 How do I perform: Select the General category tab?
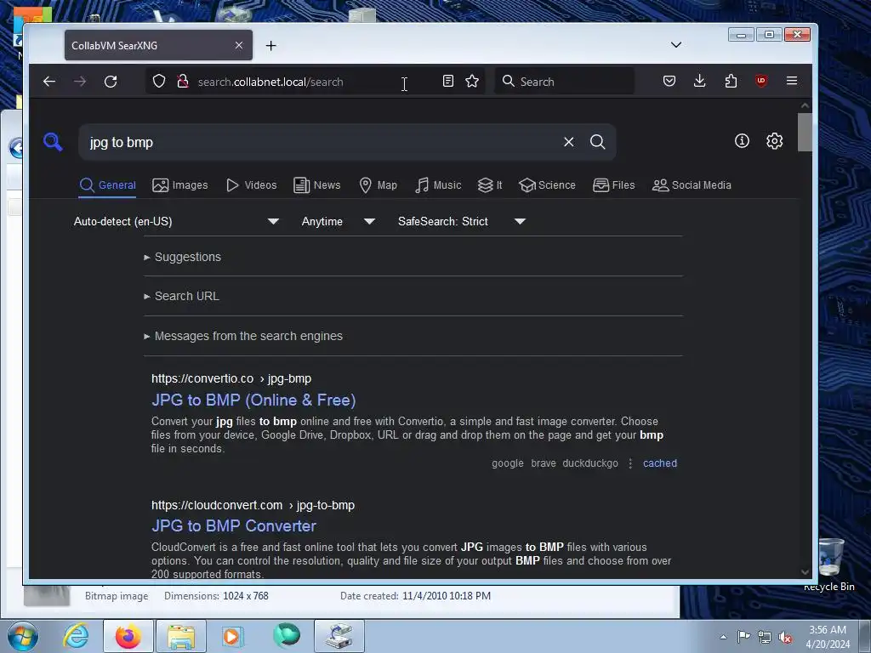pos(107,185)
